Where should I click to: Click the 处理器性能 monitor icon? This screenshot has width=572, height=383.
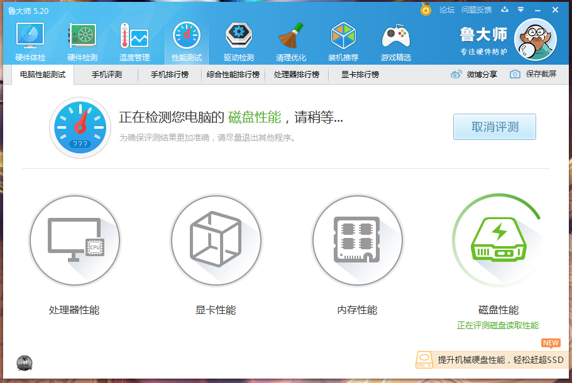tap(75, 239)
